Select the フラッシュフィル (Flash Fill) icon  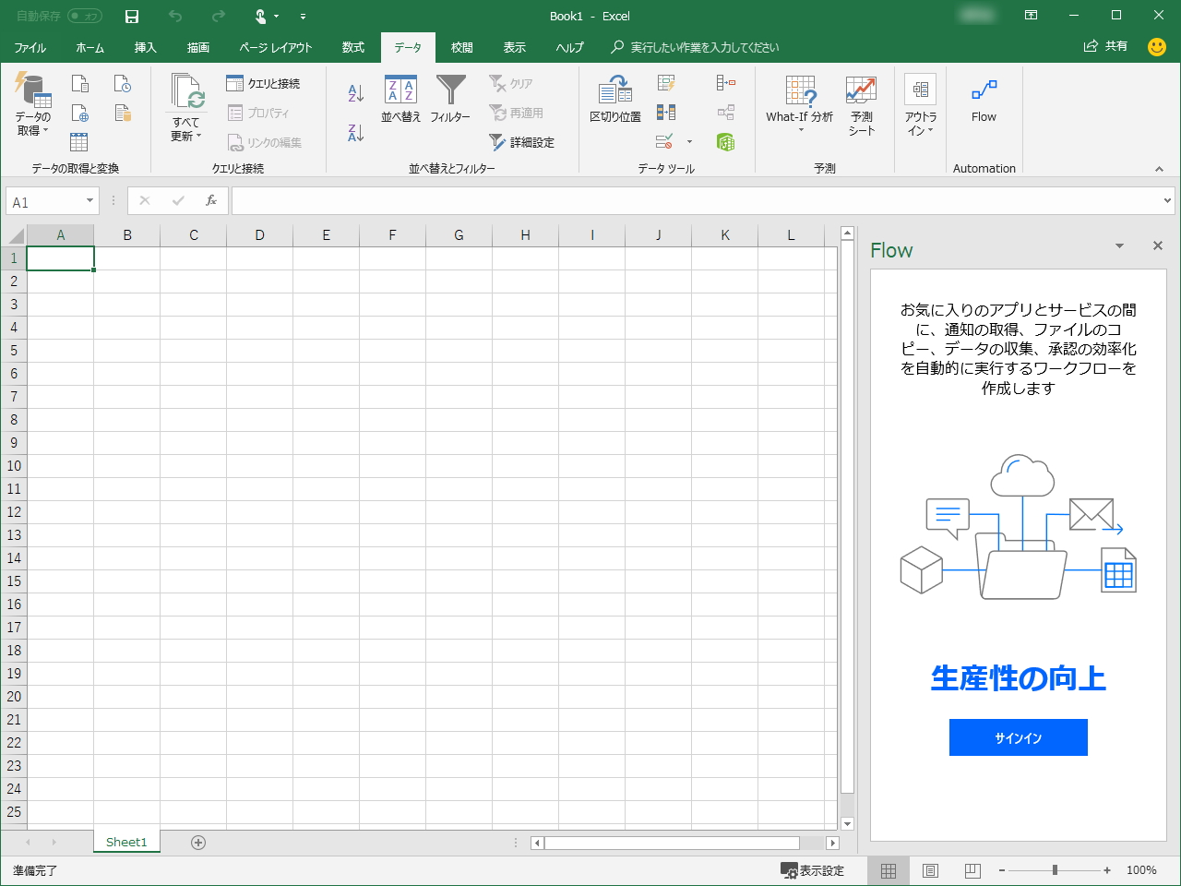(667, 82)
